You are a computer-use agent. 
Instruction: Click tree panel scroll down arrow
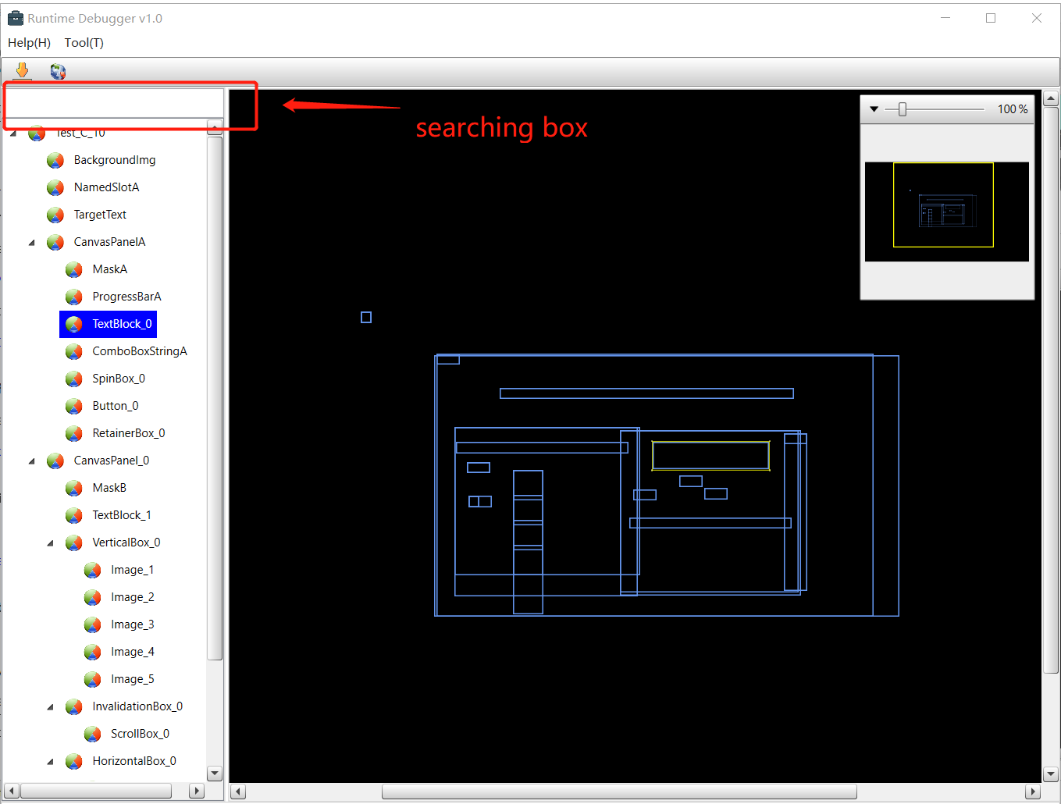click(x=215, y=774)
